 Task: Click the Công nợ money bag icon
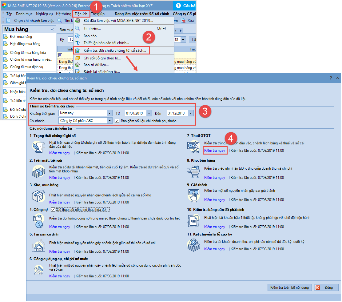tap(38, 220)
